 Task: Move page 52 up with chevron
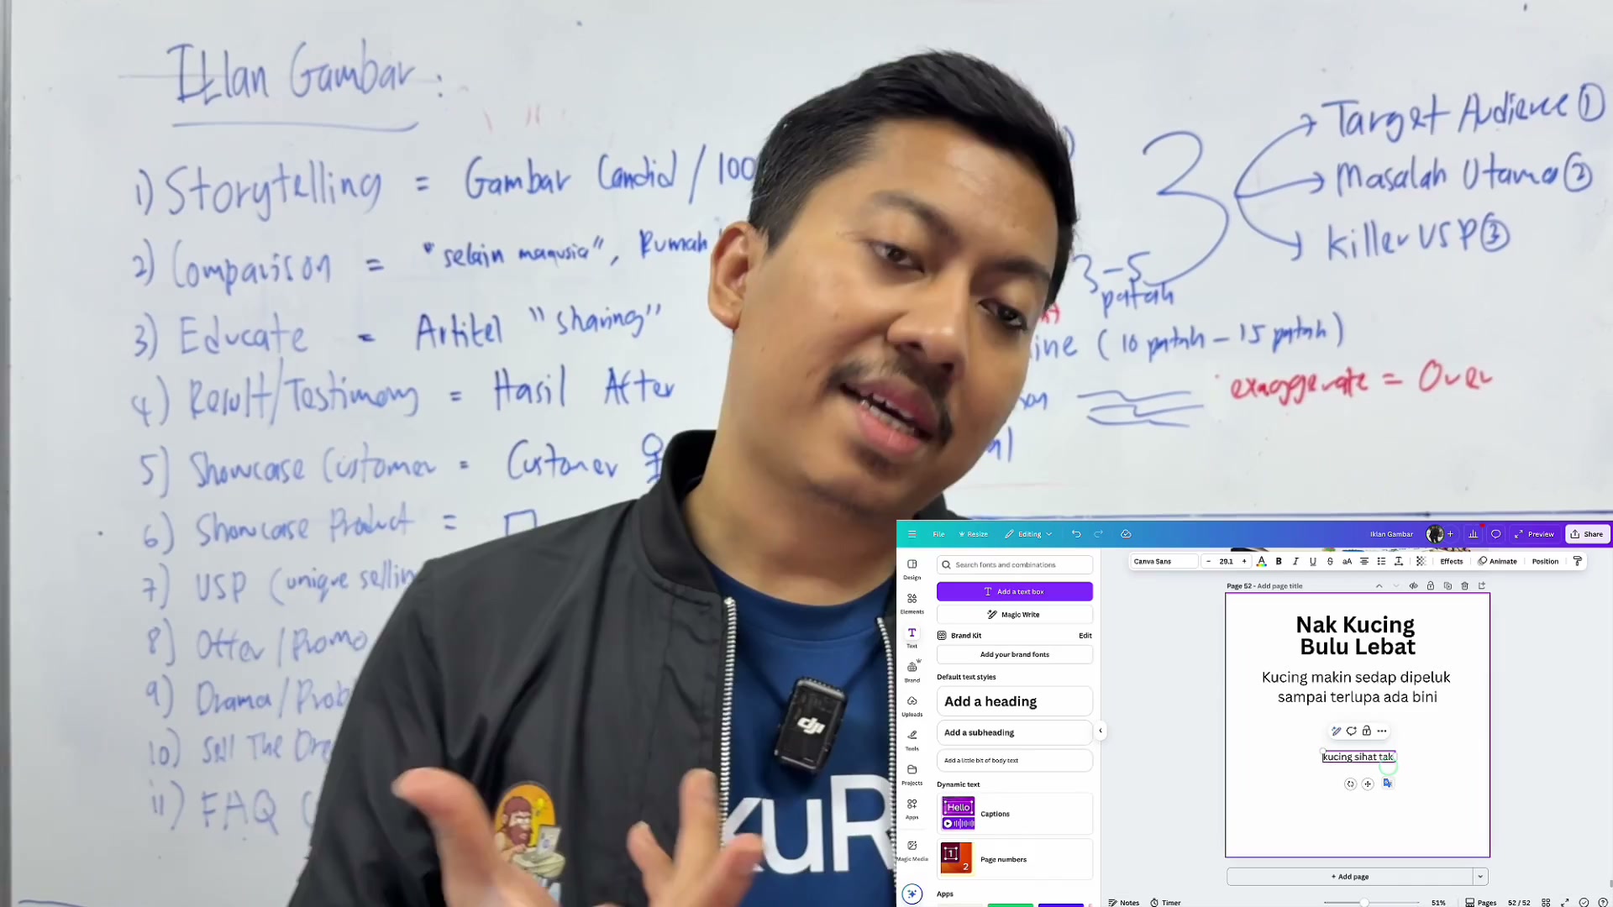coord(1379,585)
